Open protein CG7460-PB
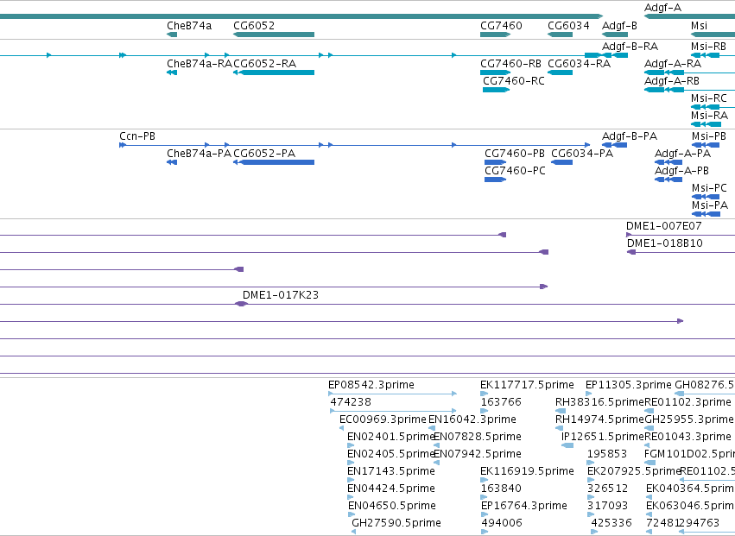This screenshot has height=536, width=735. click(514, 154)
